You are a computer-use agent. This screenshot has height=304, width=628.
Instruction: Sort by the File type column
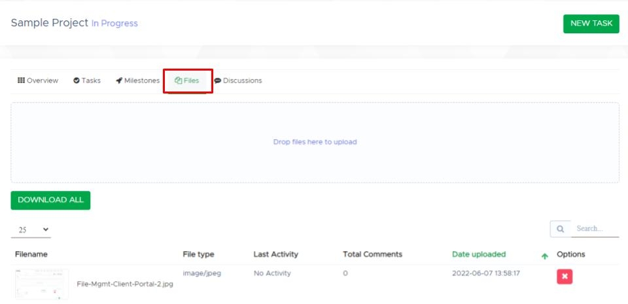[198, 254]
